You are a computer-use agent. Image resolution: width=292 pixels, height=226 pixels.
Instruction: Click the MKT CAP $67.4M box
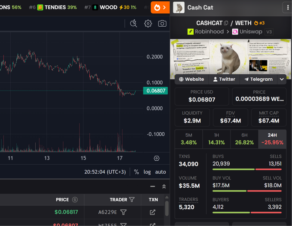coord(269,117)
